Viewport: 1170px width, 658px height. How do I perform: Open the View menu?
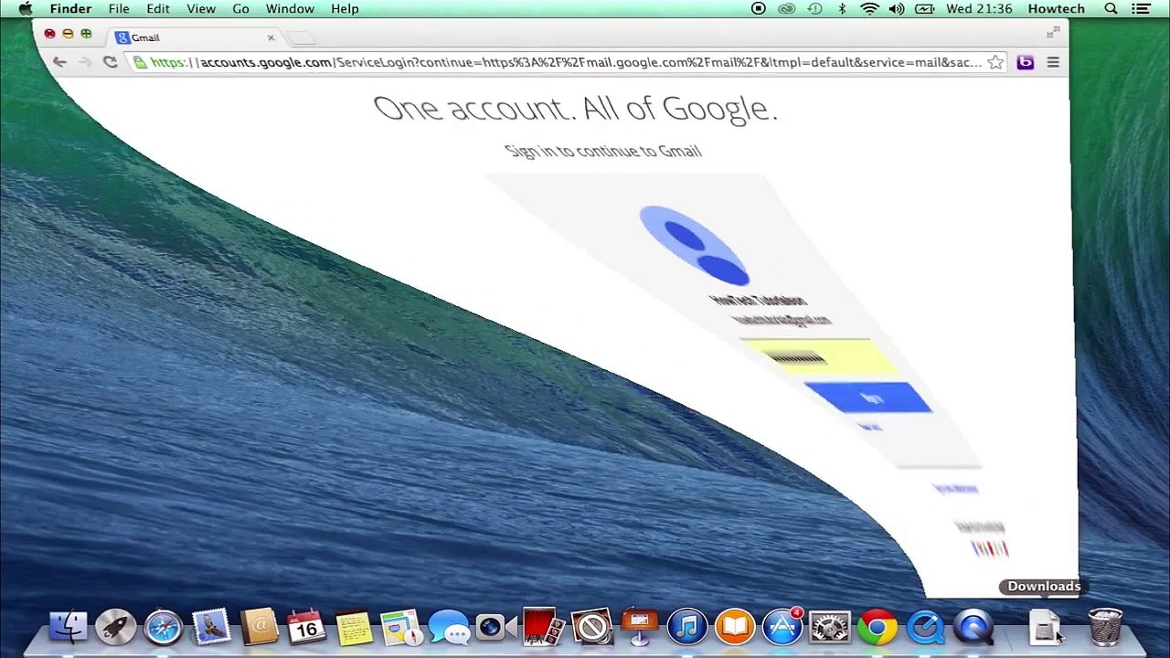[201, 9]
